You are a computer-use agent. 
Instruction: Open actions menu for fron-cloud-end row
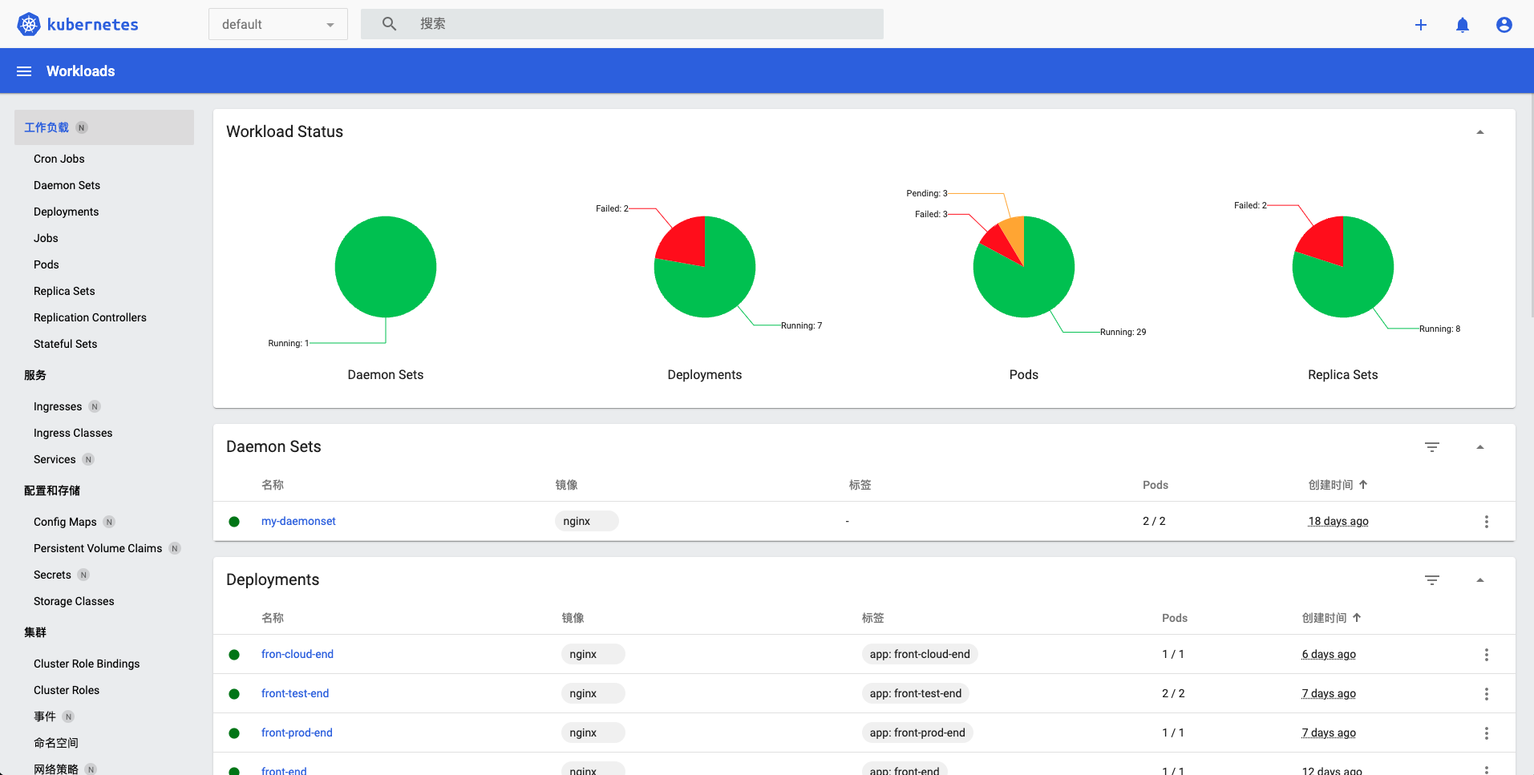1487,655
